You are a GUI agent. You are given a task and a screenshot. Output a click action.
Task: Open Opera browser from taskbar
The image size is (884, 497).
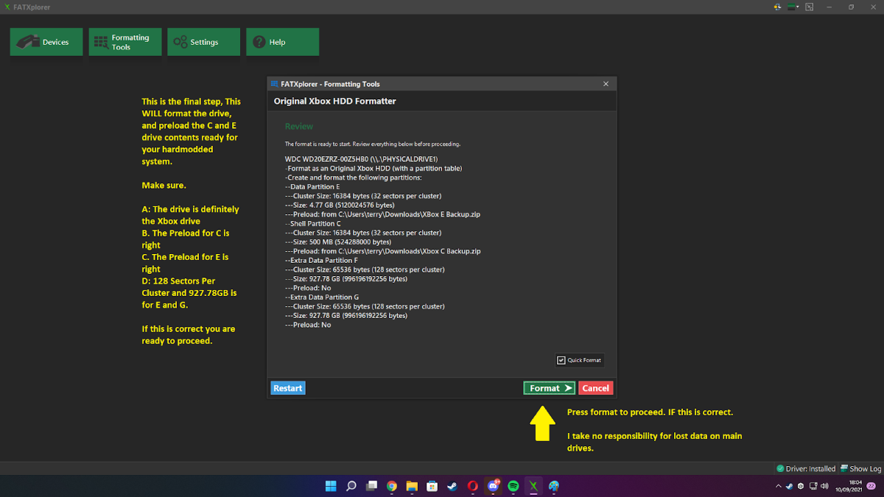tap(473, 486)
